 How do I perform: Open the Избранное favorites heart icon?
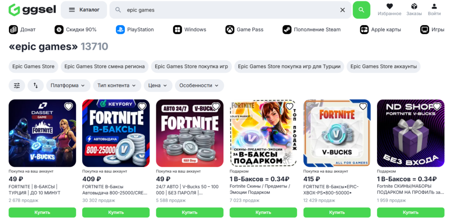pos(389,6)
